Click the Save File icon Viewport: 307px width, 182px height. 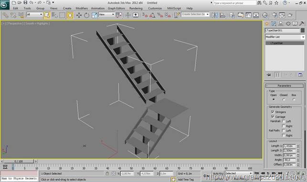click(x=25, y=2)
